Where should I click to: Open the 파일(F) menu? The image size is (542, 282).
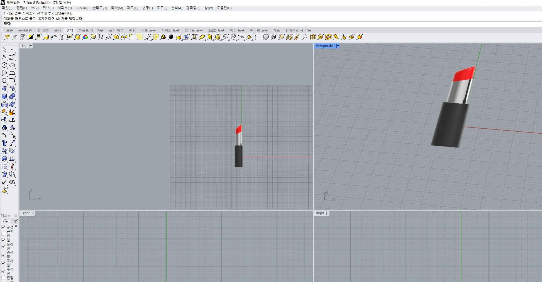pos(7,8)
